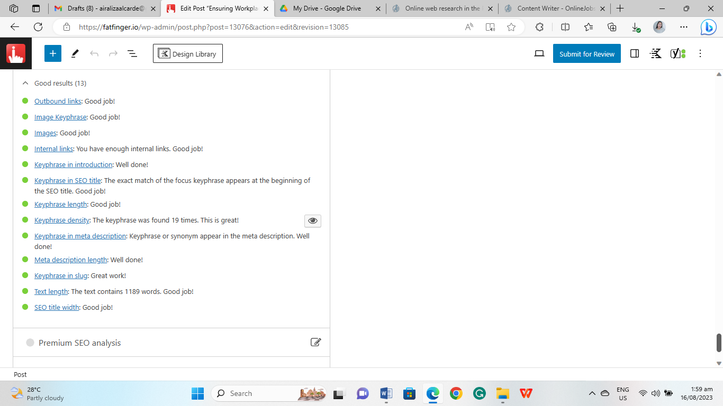Toggle the browser Split screen icon
This screenshot has height=406, width=723.
(x=565, y=27)
